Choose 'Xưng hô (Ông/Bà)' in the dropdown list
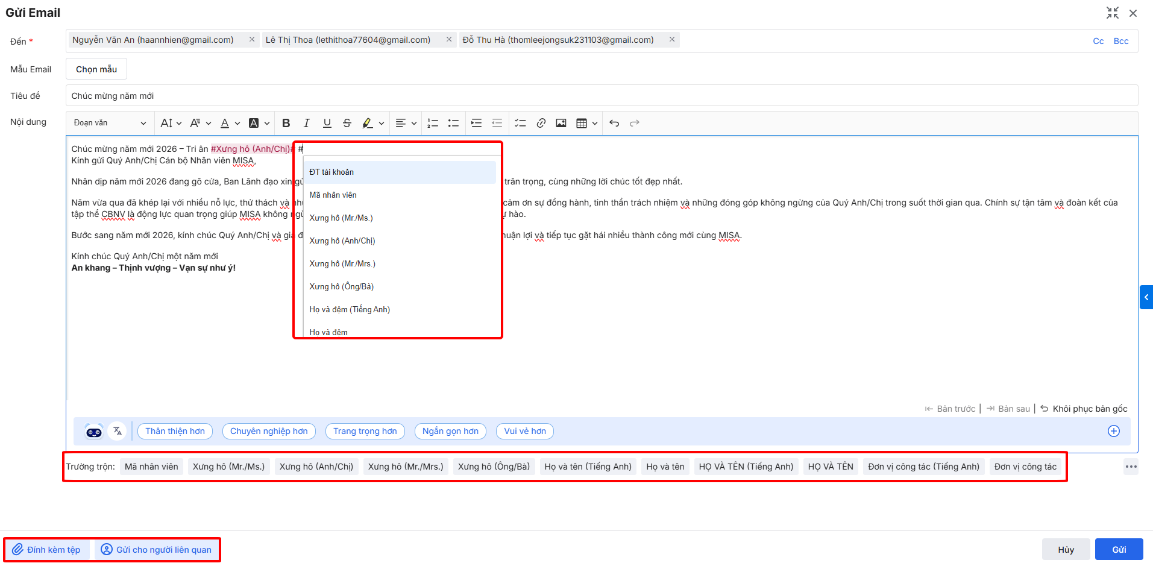Image resolution: width=1153 pixels, height=563 pixels. 341,286
